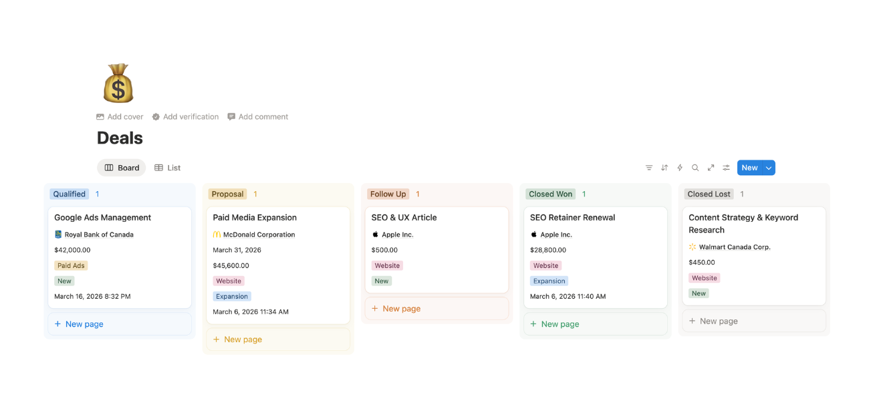This screenshot has height=401, width=869.
Task: Click Website tag on Content Strategy card
Action: (x=705, y=278)
